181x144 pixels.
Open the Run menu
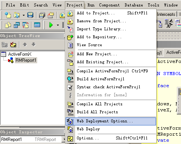[x=91, y=5]
